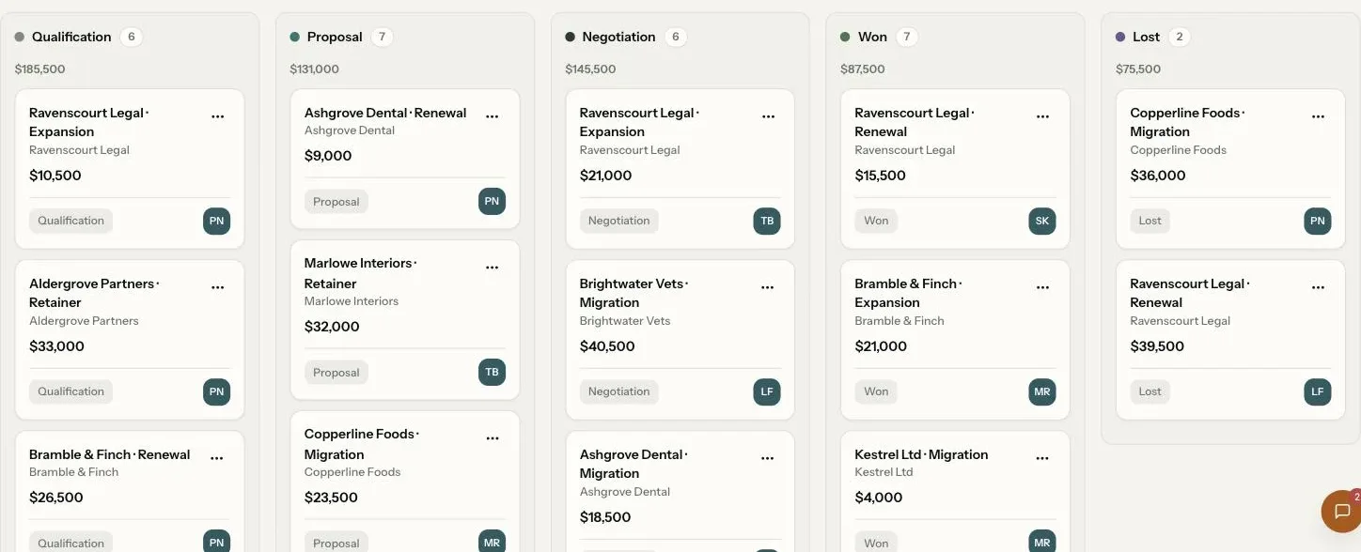Click Won chip on Bramble & Finch Expansion card

click(x=876, y=391)
